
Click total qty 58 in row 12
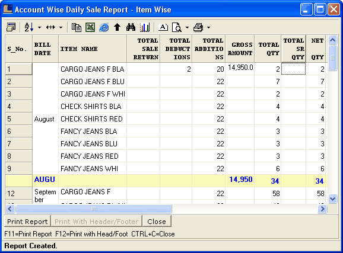(268, 194)
